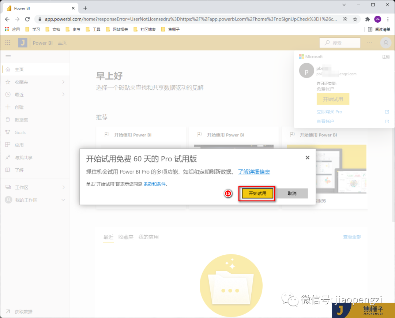Click 注销 in the account panel

coord(385,57)
